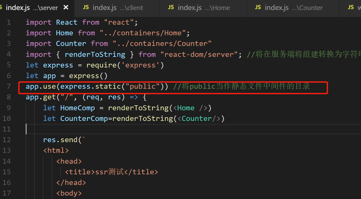This screenshot has height=199, width=361.
Task: Click opening <head> tag on line 14
Action: pyautogui.click(x=69, y=161)
